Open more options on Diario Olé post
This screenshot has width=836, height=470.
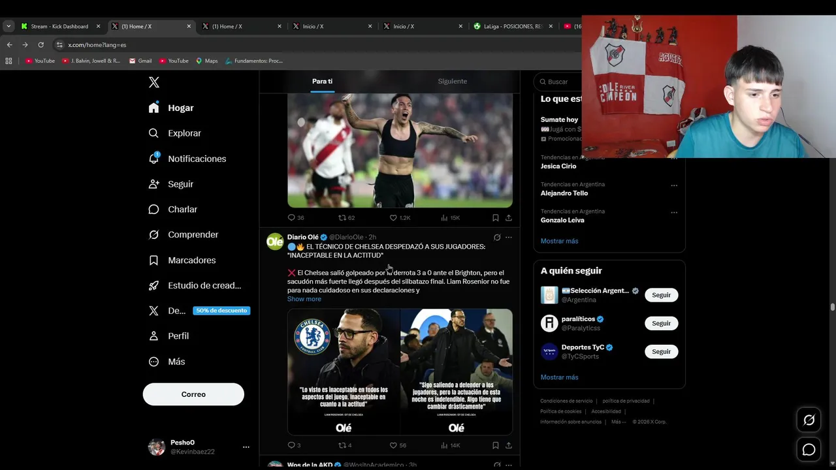pyautogui.click(x=509, y=238)
